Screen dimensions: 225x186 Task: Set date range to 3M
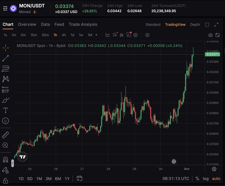[x=49, y=179]
